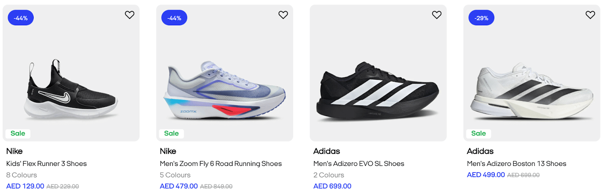Open Men's Adizero Boston 13 Shoes title
The height and width of the screenshot is (189, 606).
click(517, 164)
